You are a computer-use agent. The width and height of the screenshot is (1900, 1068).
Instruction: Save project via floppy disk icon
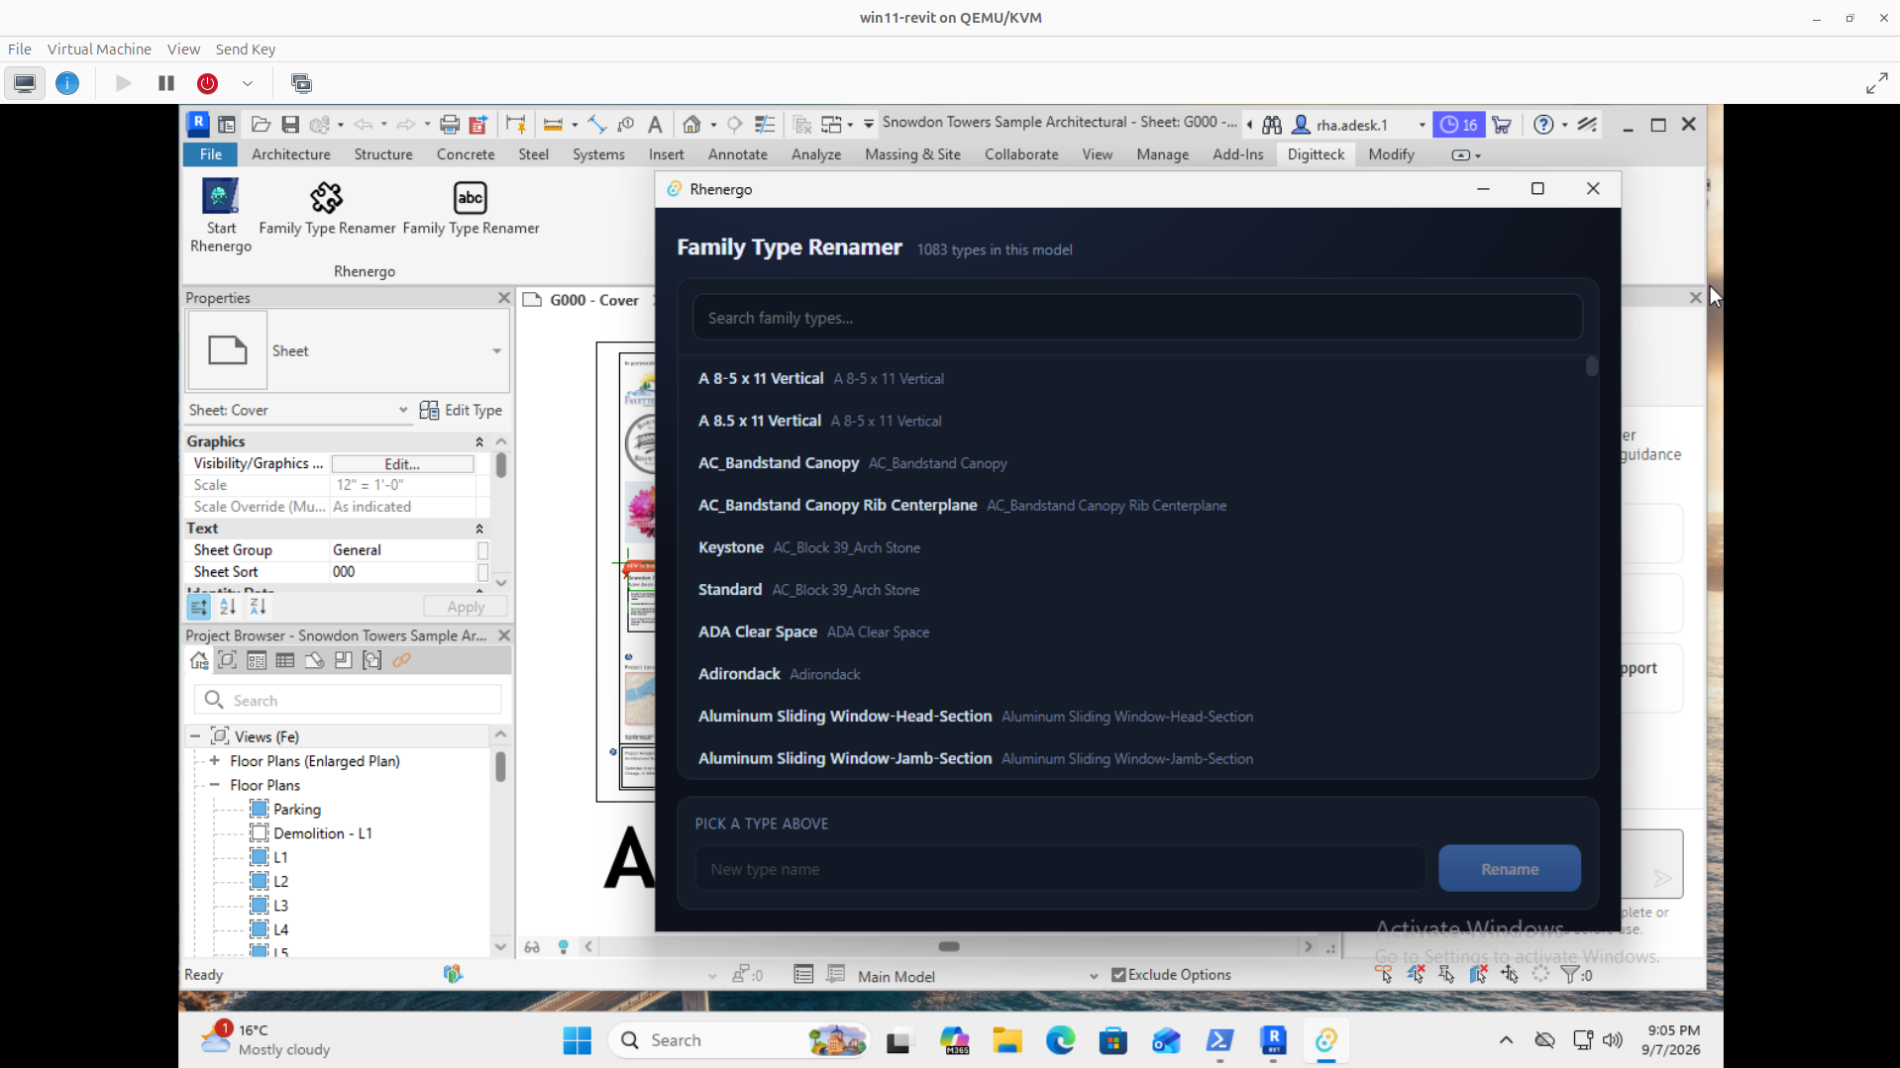pyautogui.click(x=290, y=125)
